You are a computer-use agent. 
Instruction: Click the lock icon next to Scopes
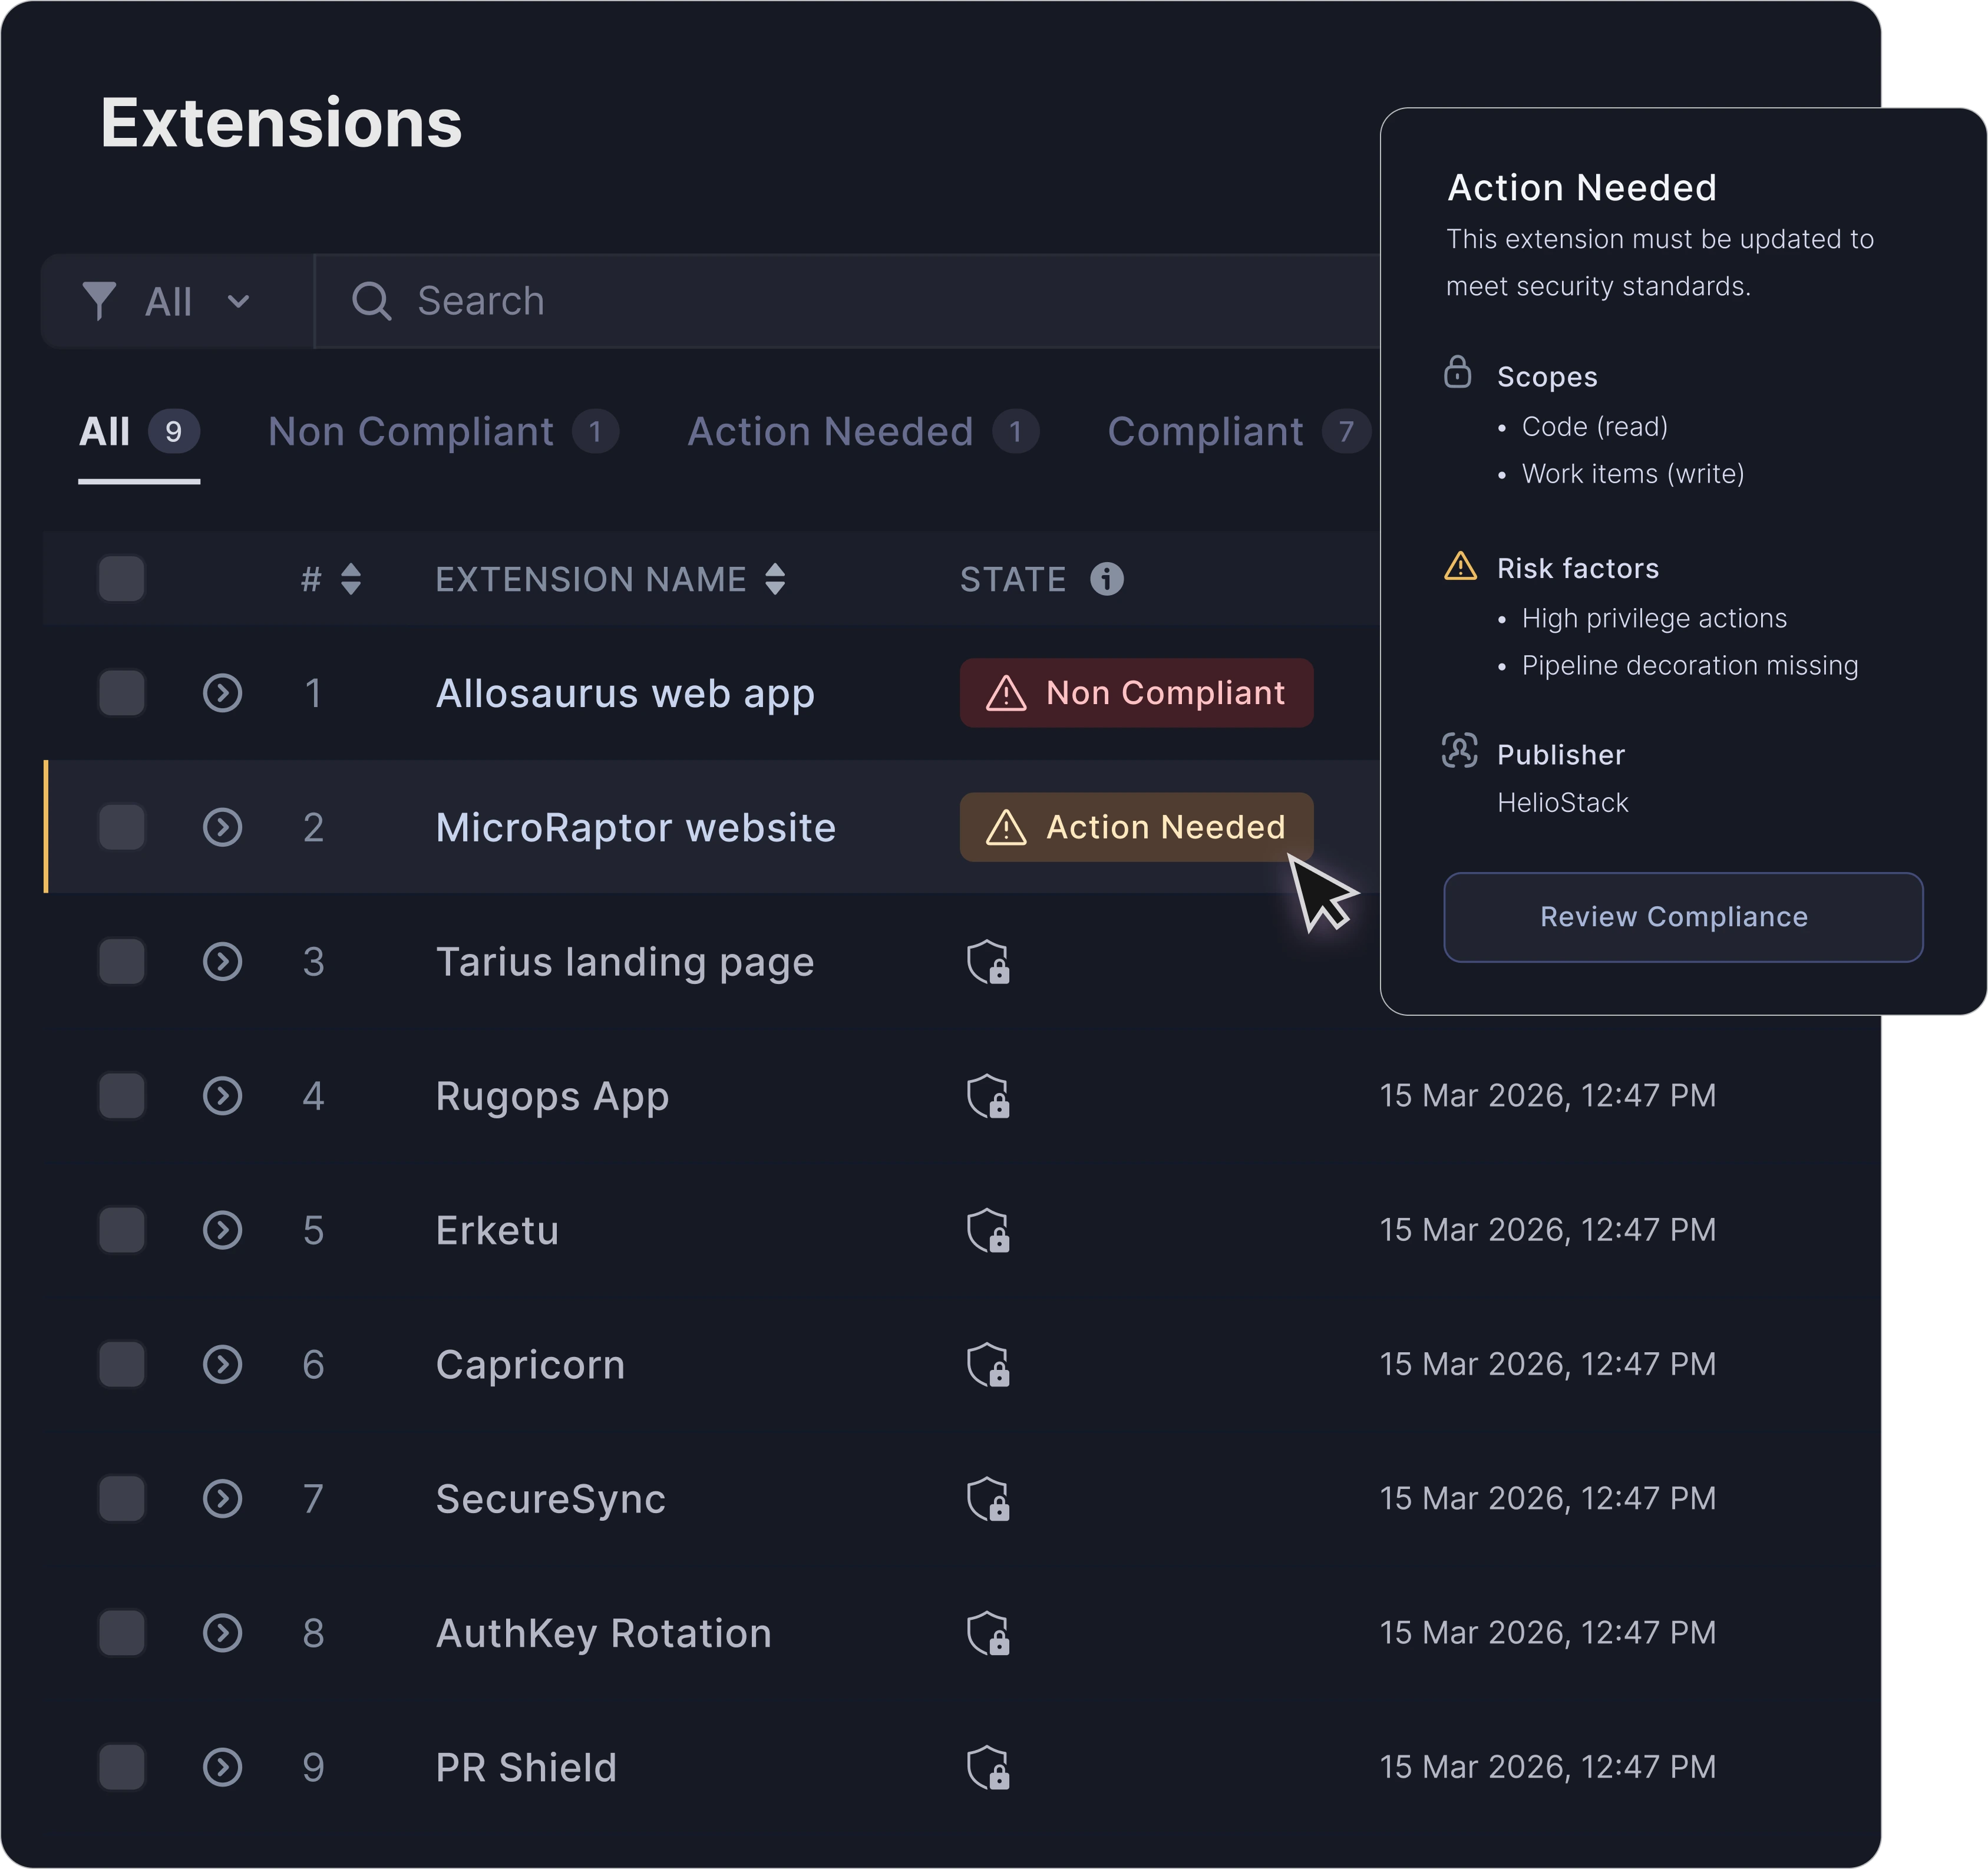coord(1458,375)
